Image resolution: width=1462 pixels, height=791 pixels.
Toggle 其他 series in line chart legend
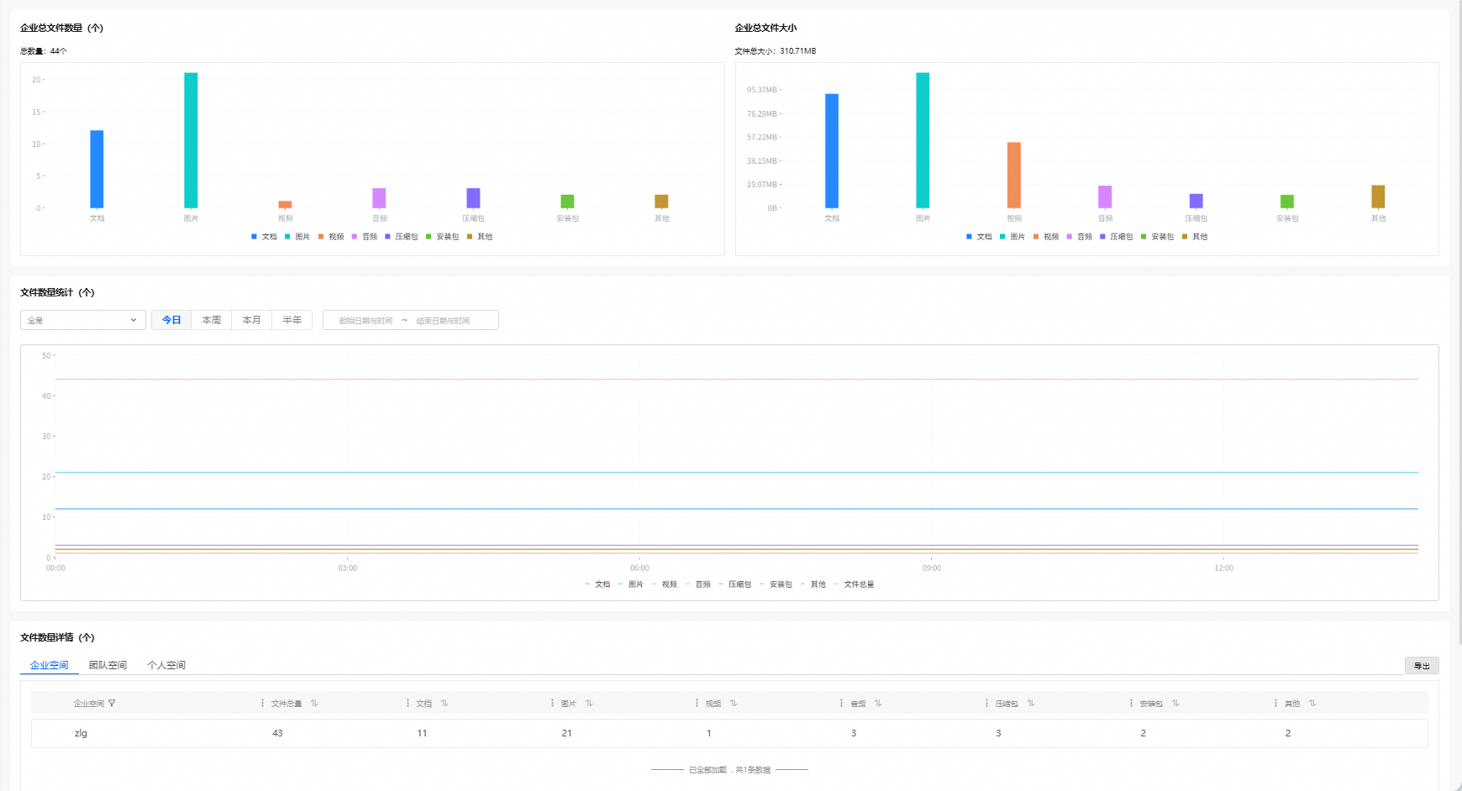click(x=813, y=584)
